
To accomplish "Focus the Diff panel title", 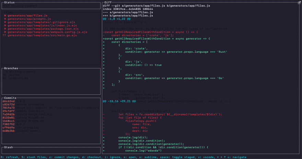I will coord(108,2).
